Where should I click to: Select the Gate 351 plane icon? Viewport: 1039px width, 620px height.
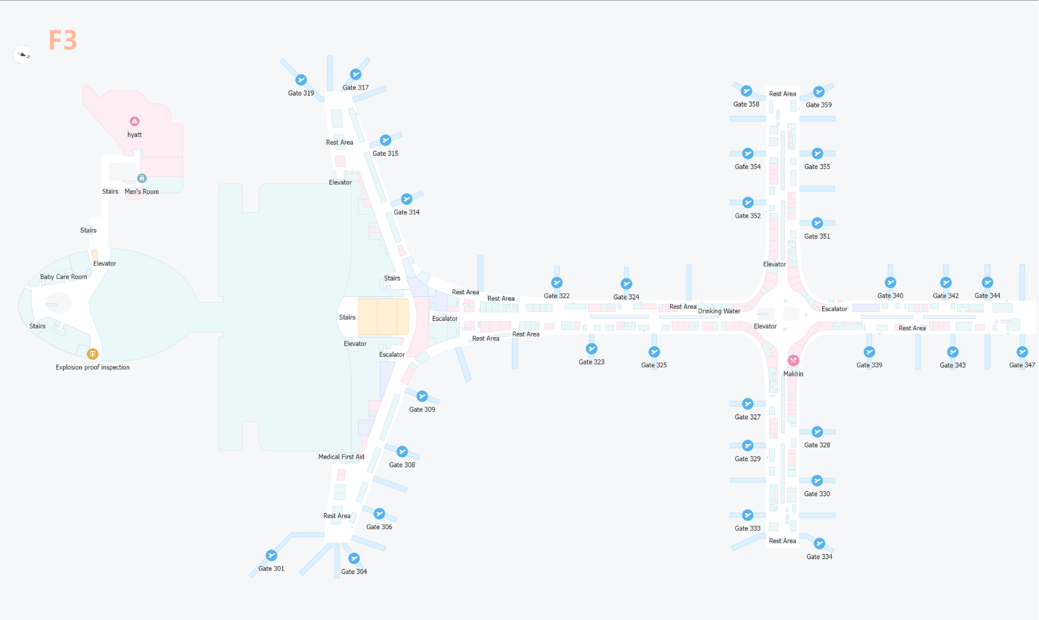(817, 223)
